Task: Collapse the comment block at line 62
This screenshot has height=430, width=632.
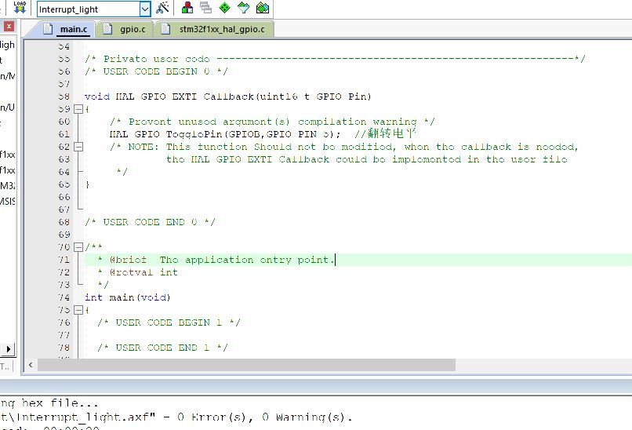Action: (x=78, y=147)
